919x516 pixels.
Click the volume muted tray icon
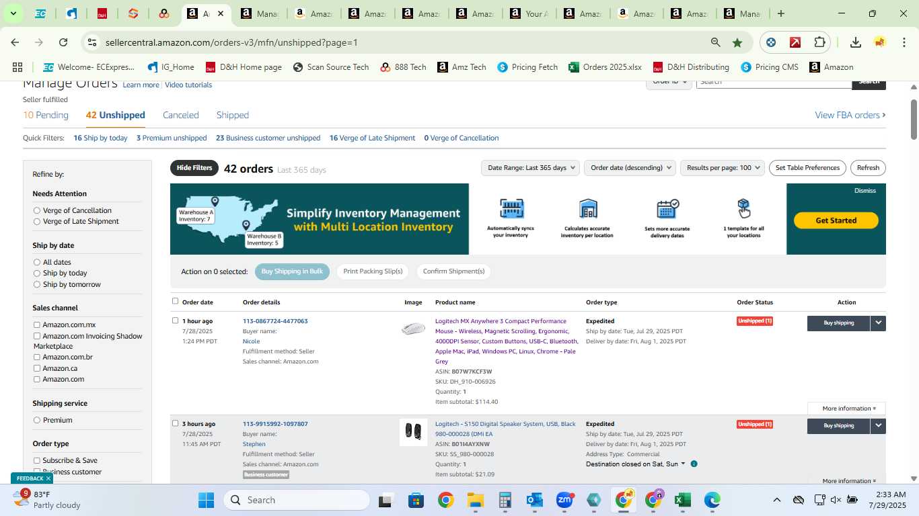[x=836, y=500]
